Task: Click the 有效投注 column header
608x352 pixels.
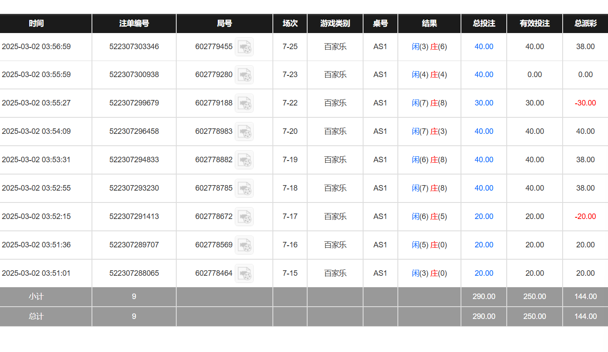Action: (x=534, y=23)
